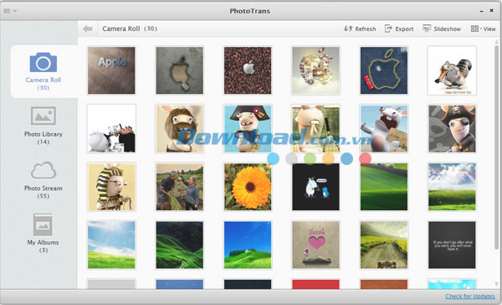This screenshot has height=305, width=502.
Task: Select the black cartoon unicorn photo
Action: point(315,187)
